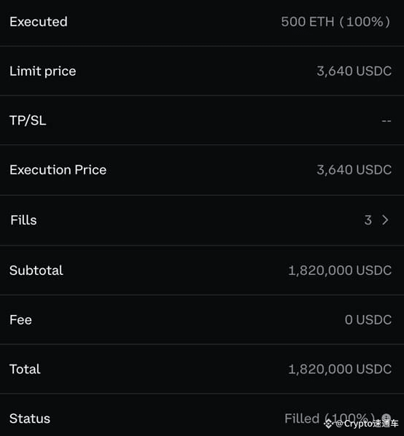
Task: Click the Subtotal label
Action: tap(36, 270)
